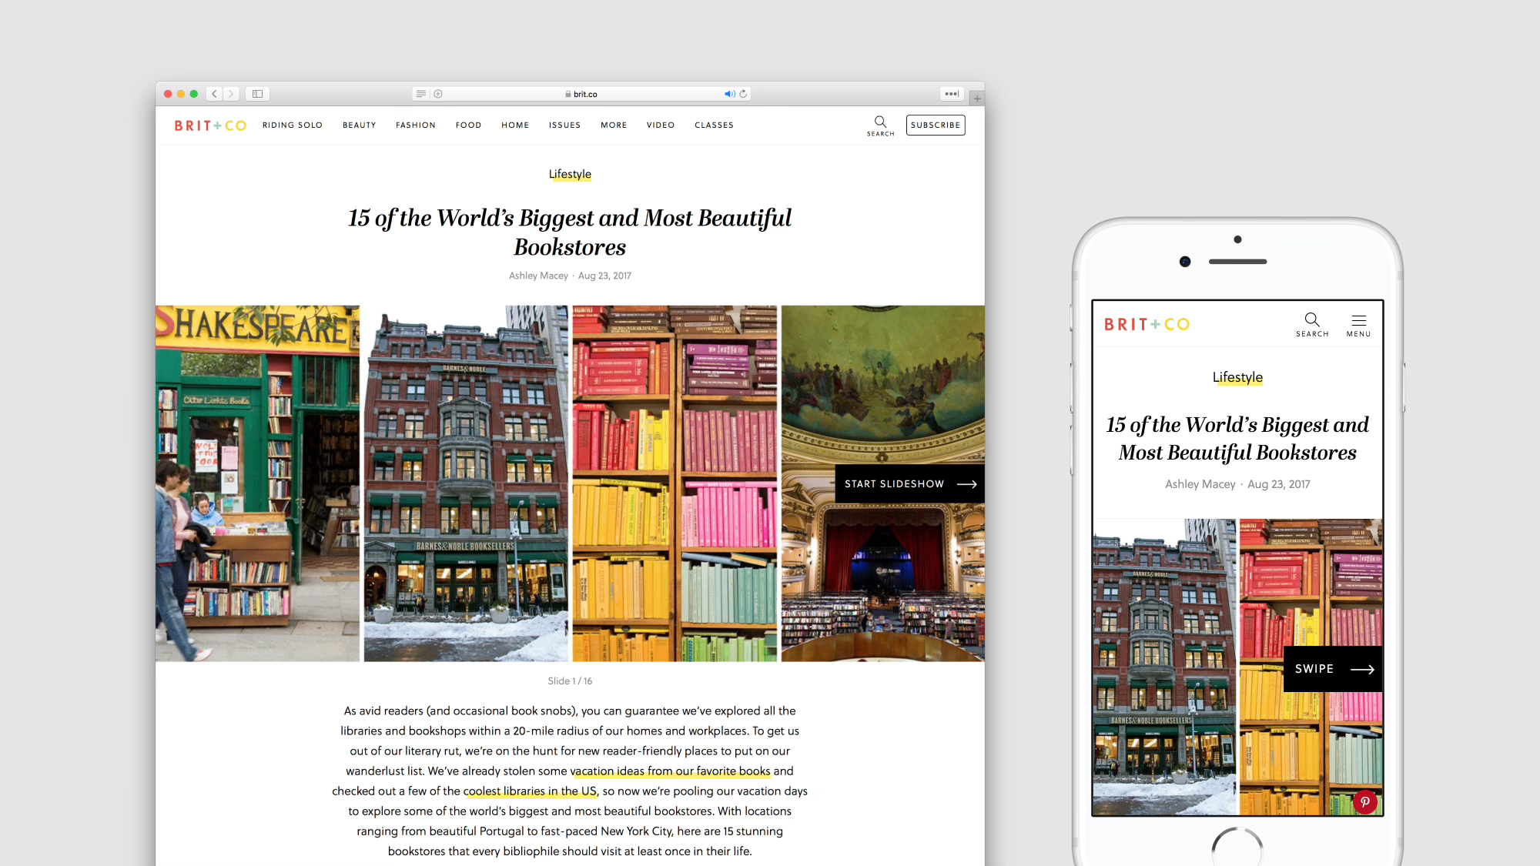Viewport: 1540px width, 866px height.
Task: Toggle the Safari sidebar panel icon
Action: click(258, 94)
